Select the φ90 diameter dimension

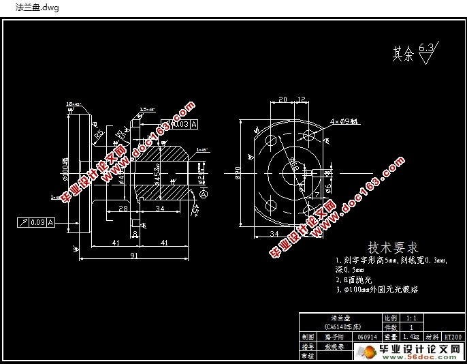[x=238, y=172]
